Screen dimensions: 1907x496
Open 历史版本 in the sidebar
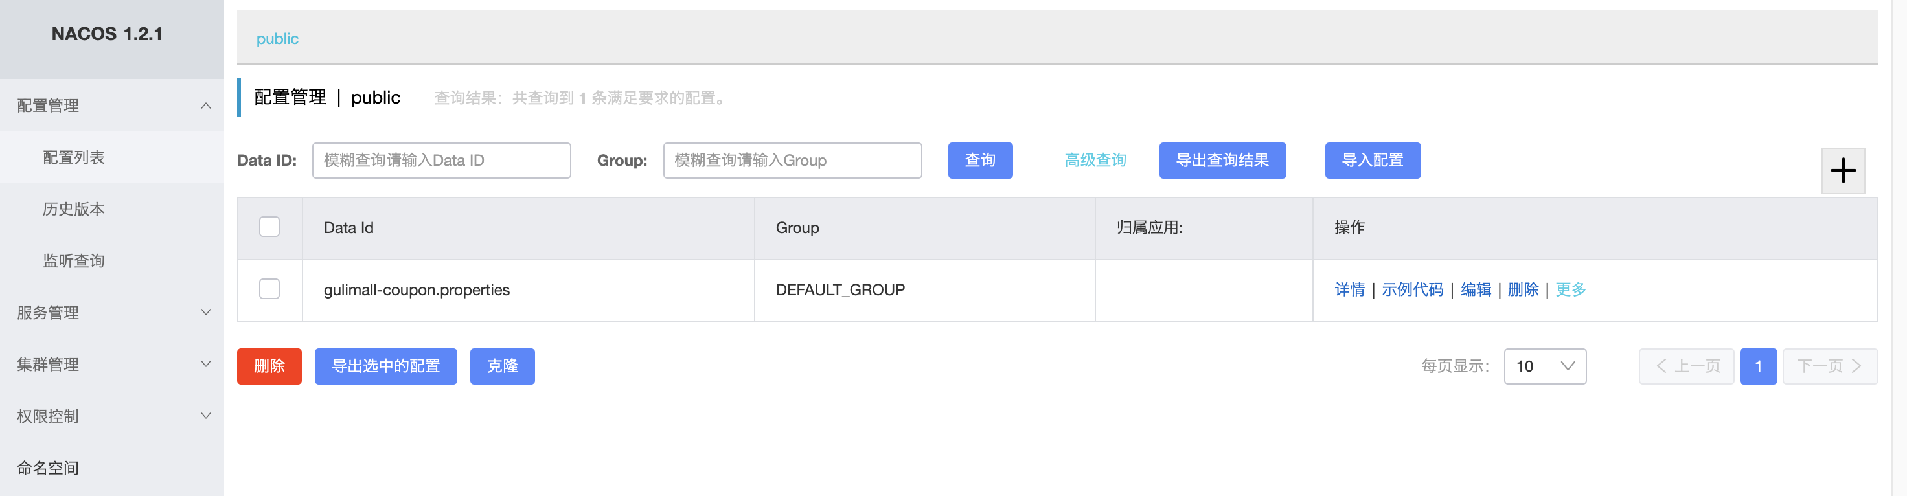click(74, 210)
